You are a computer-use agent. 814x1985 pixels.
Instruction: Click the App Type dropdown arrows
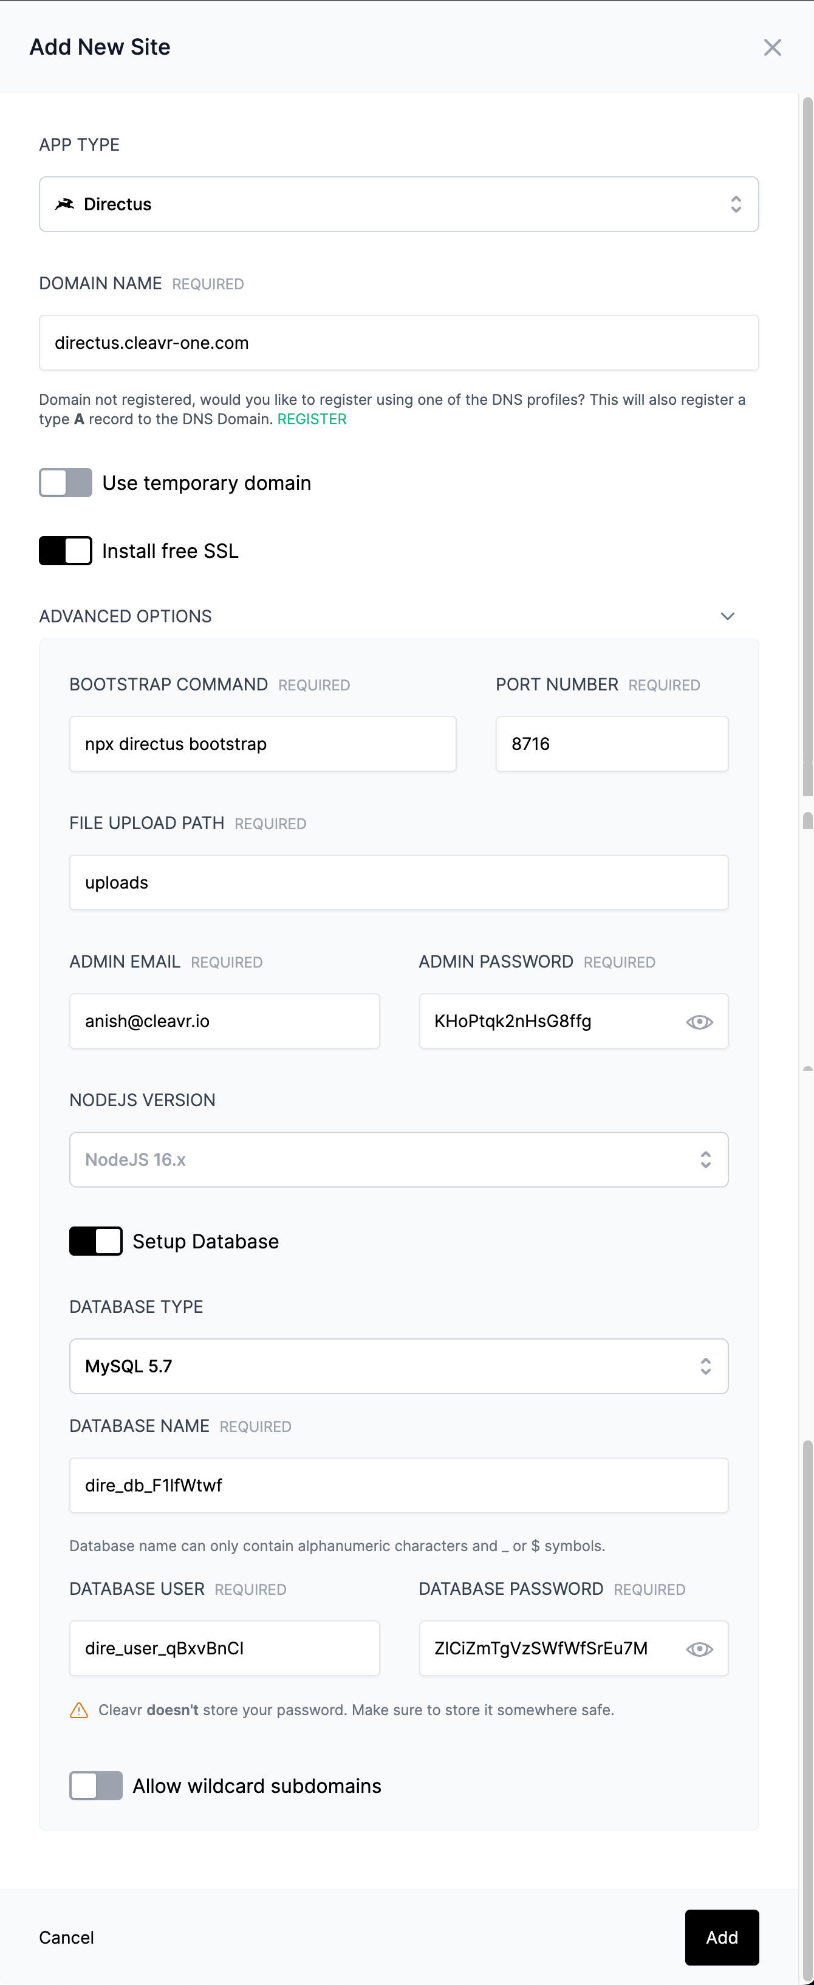tap(736, 204)
